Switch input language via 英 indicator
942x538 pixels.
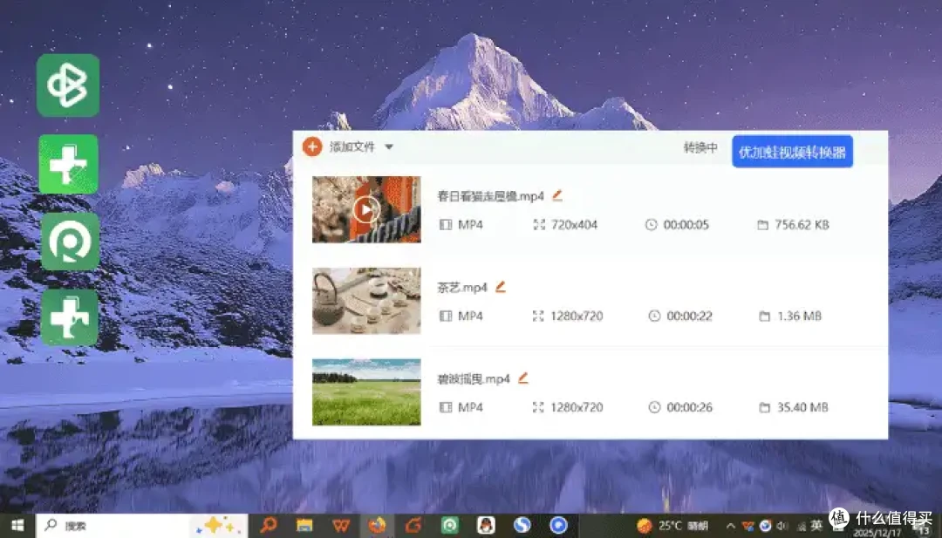click(816, 526)
